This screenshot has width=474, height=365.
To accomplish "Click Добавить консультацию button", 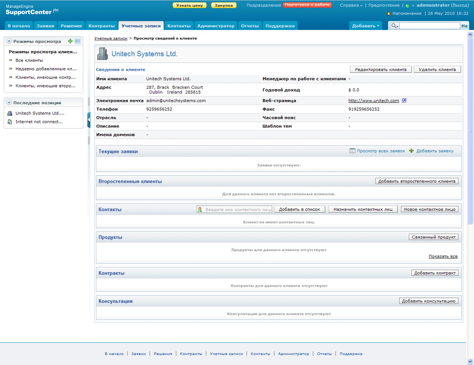I will coord(428,301).
